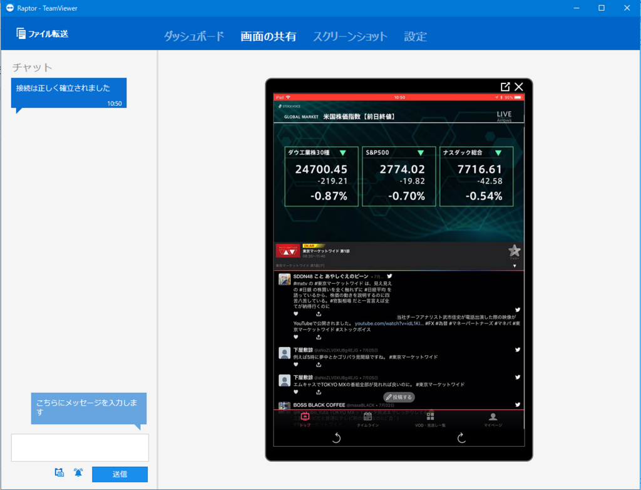Click the チャット panel heading
This screenshot has width=641, height=490.
click(x=33, y=67)
